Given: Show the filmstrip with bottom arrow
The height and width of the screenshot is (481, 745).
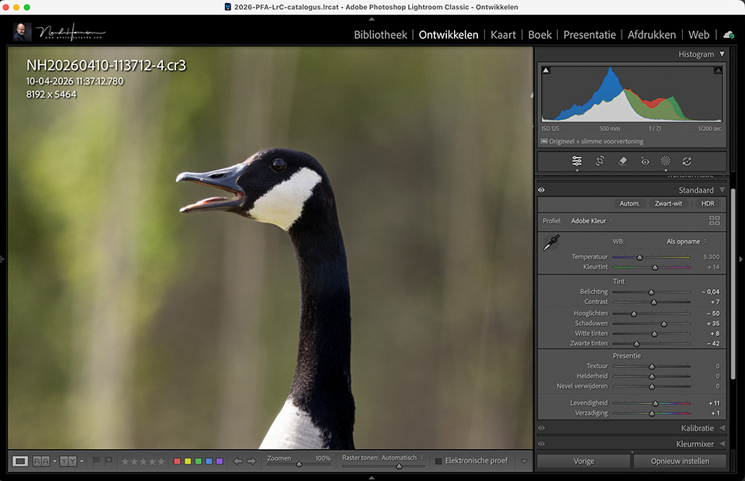Looking at the screenshot, I should pos(372,478).
